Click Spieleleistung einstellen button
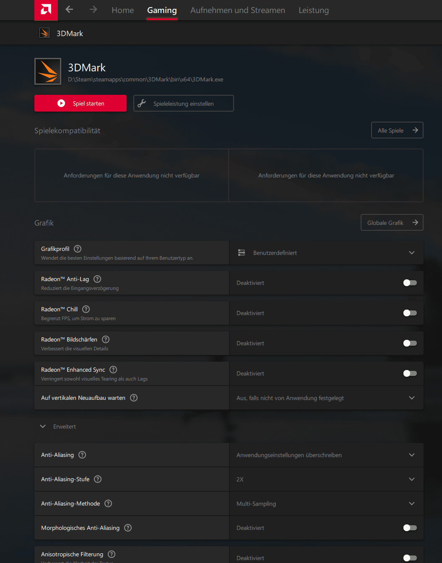Viewport: 442px width, 563px height. (x=184, y=103)
